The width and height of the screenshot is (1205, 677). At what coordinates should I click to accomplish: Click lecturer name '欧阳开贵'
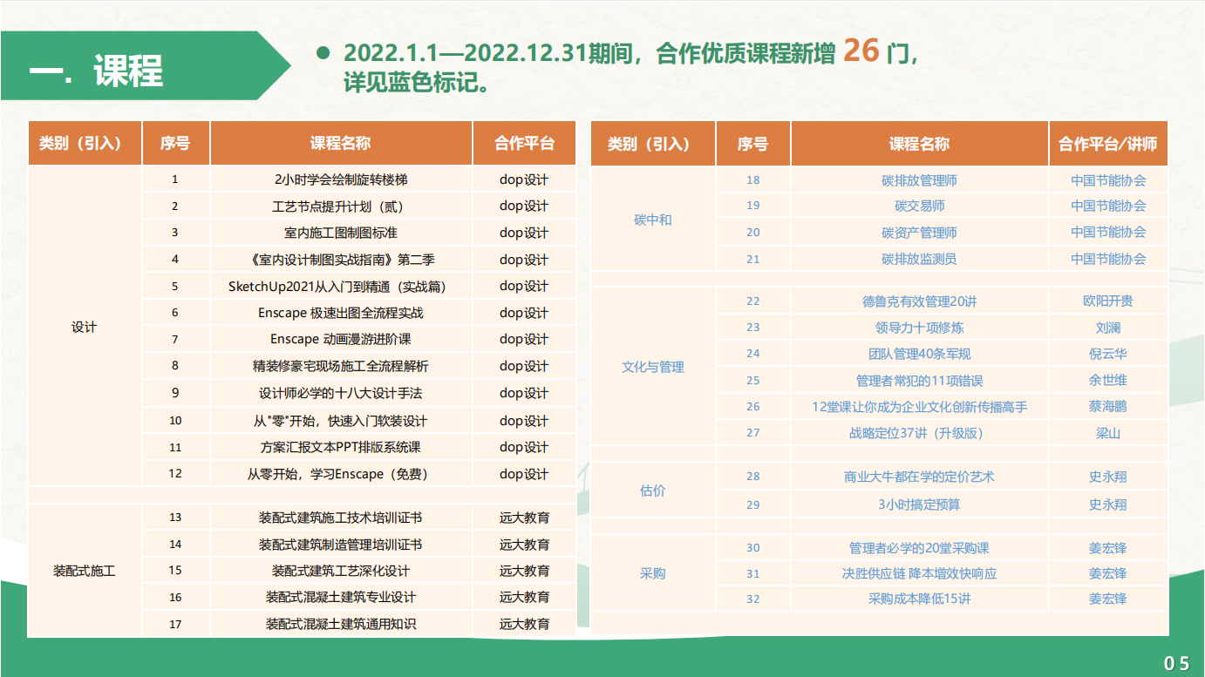click(1108, 301)
